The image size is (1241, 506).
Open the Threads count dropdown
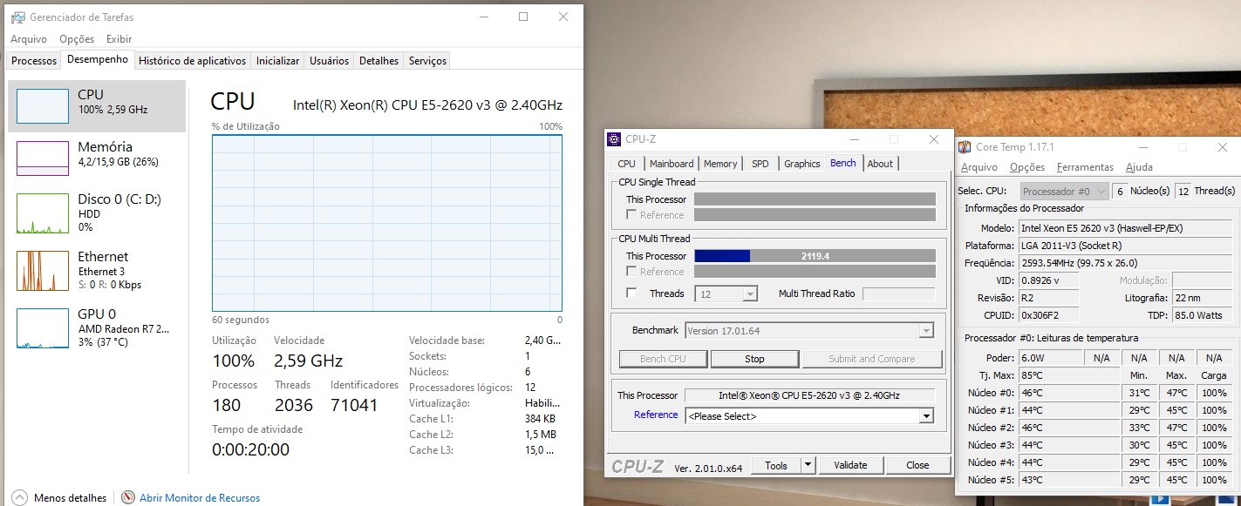(x=726, y=294)
